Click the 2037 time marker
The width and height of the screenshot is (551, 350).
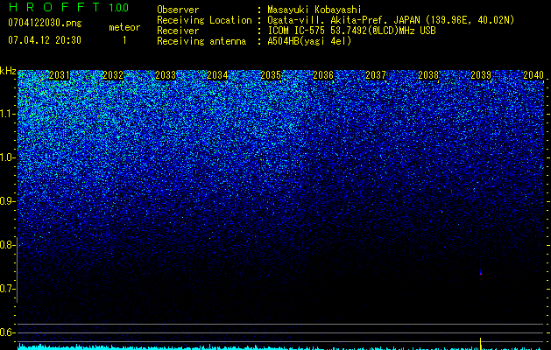(x=376, y=75)
